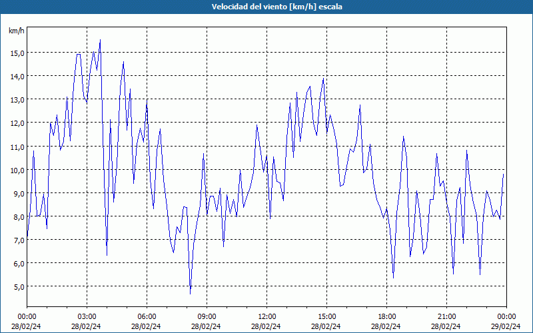
Task: Click the 11,0 y-axis label
Action: click(17, 147)
